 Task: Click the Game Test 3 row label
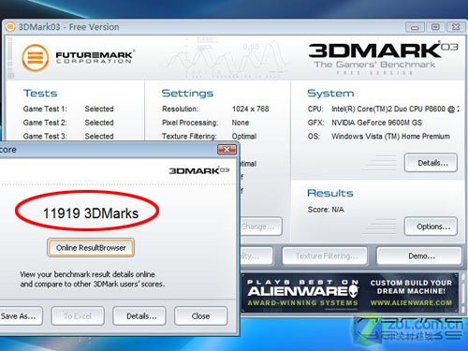point(45,137)
